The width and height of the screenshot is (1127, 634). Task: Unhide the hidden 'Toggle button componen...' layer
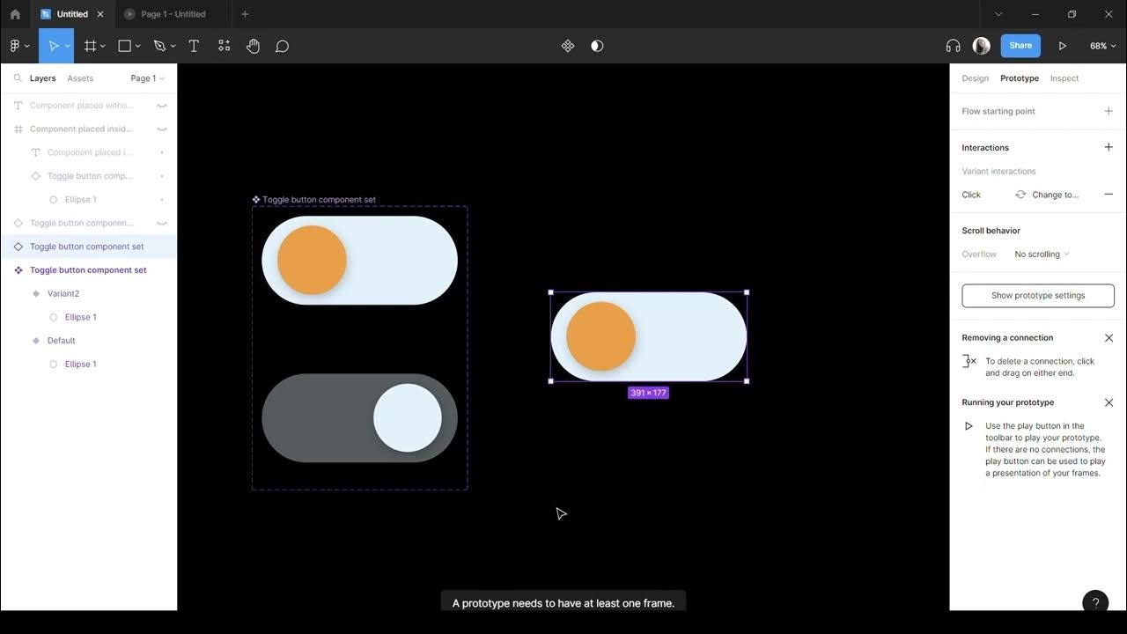162,224
